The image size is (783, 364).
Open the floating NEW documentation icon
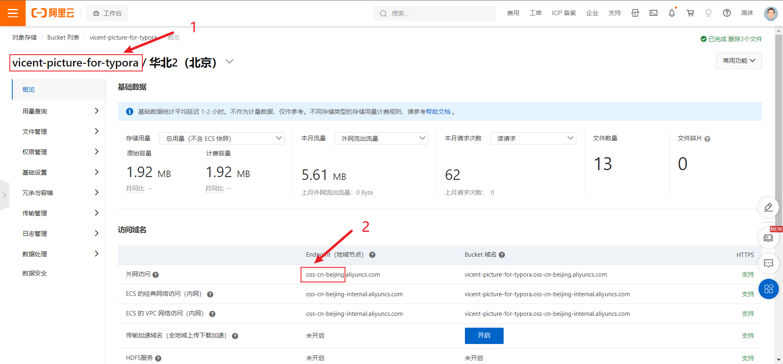pos(768,238)
